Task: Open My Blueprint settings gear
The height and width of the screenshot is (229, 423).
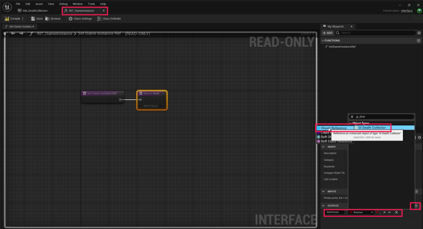Action: pyautogui.click(x=419, y=33)
